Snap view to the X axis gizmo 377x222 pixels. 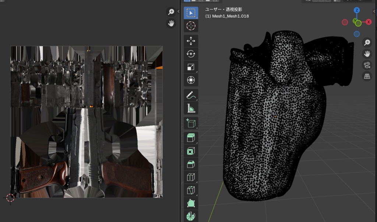[368, 22]
